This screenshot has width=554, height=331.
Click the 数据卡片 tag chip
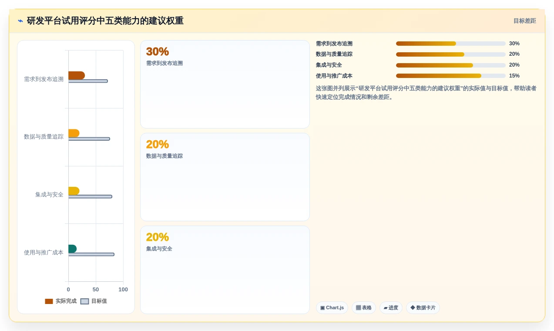tap(423, 307)
